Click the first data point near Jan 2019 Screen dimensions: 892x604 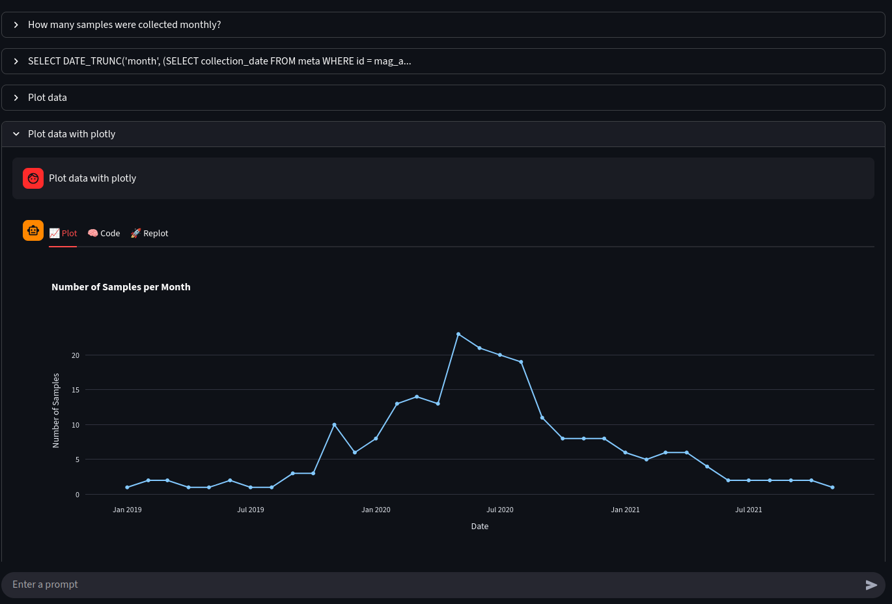pyautogui.click(x=127, y=486)
